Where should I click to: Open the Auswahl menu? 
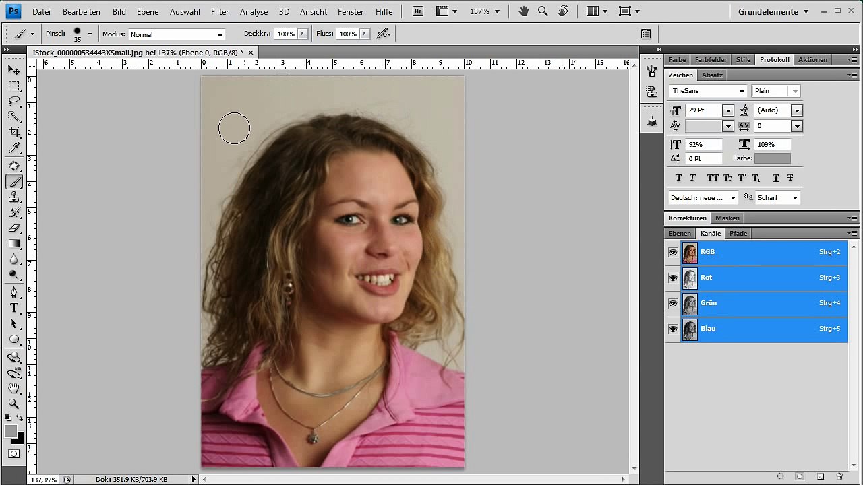185,12
